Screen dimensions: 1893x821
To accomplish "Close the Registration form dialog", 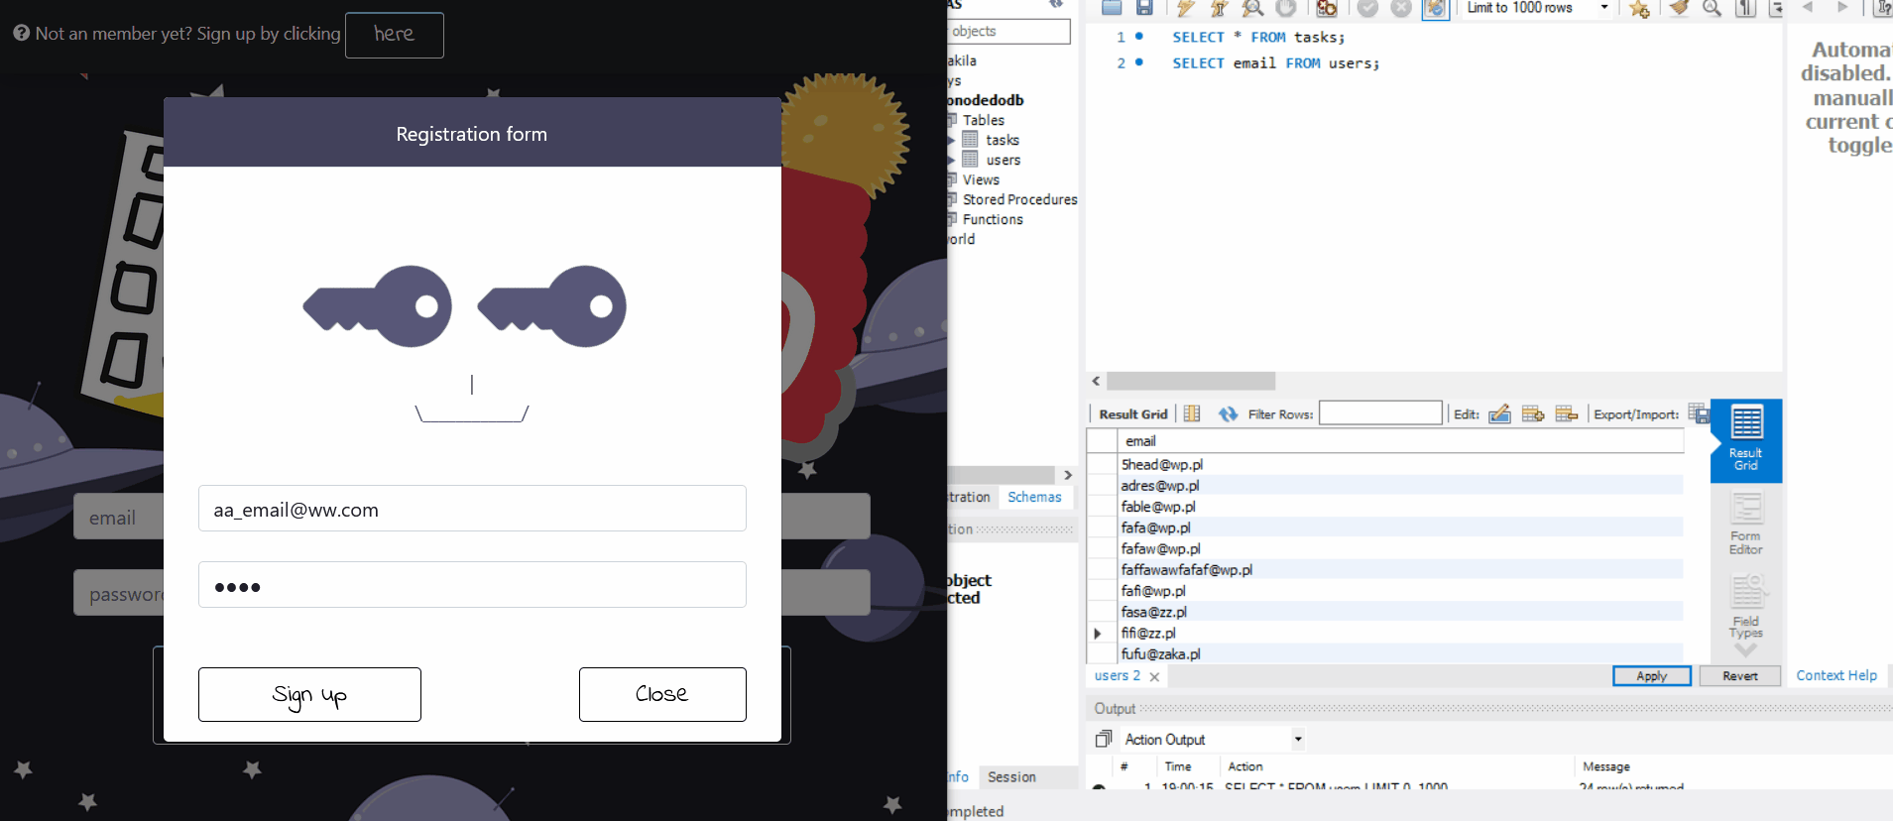I will coord(662,694).
